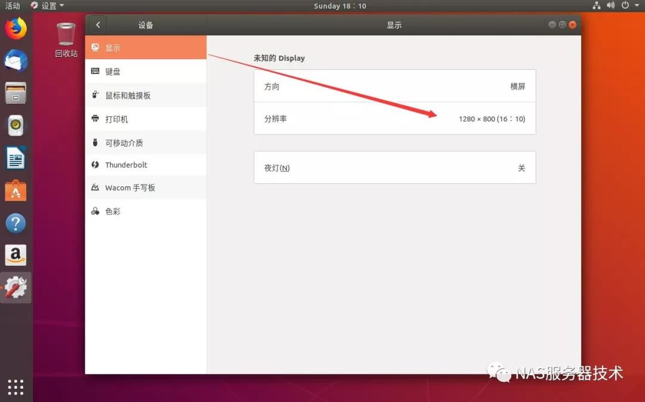Open the 色彩 color settings
645x402 pixels.
click(146, 211)
